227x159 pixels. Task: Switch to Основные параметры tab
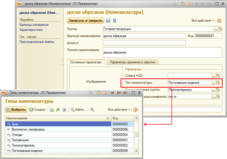pyautogui.click(x=86, y=62)
